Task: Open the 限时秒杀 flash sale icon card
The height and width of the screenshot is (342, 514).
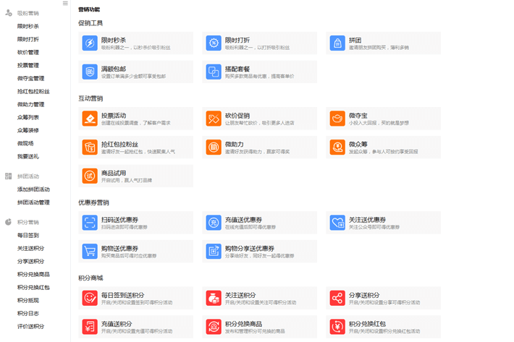Action: click(90, 43)
